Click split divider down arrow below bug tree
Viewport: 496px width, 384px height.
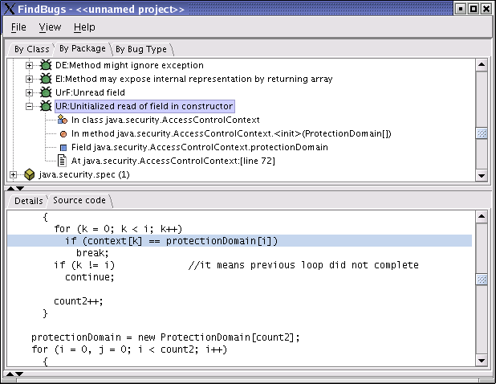coord(20,188)
